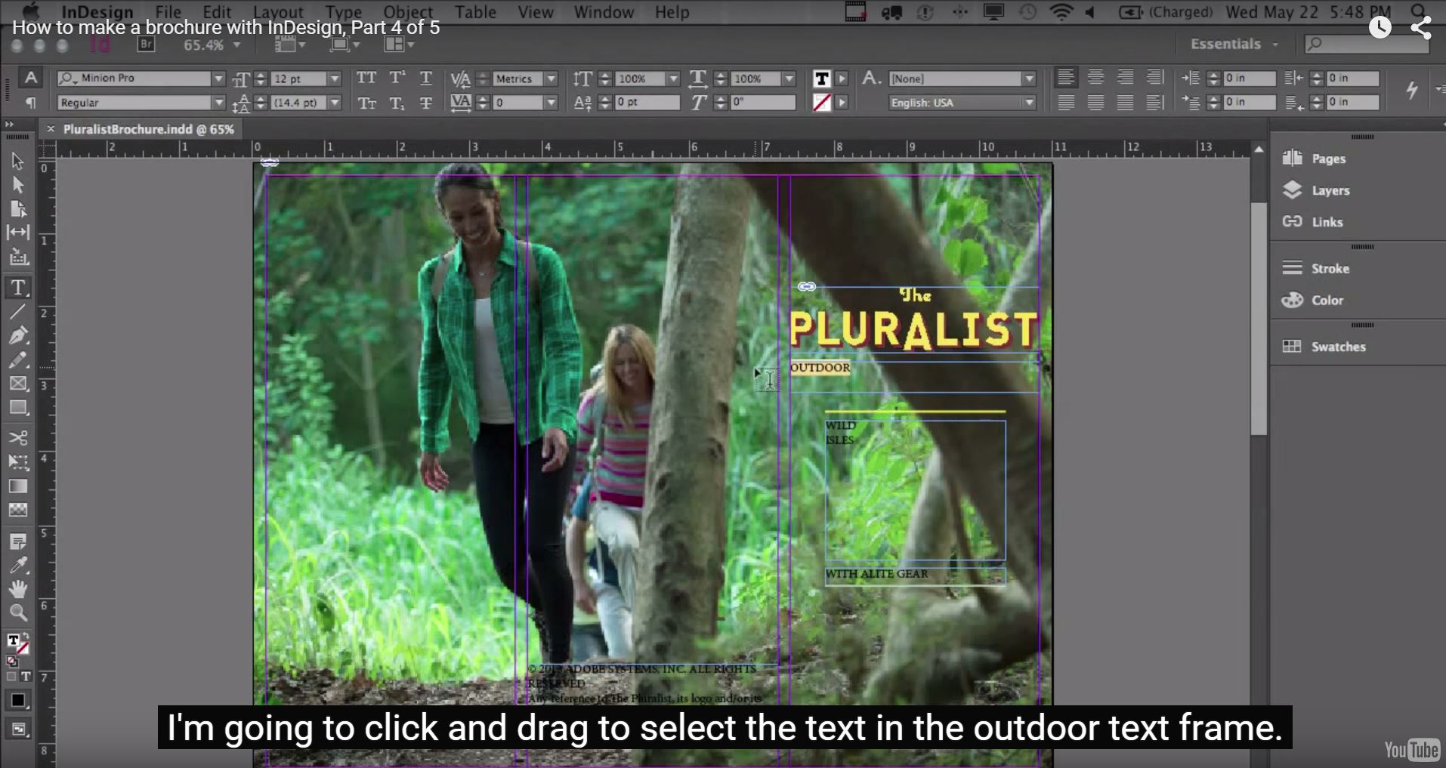This screenshot has width=1446, height=768.
Task: Open the Regular font style dropdown
Action: tap(218, 103)
